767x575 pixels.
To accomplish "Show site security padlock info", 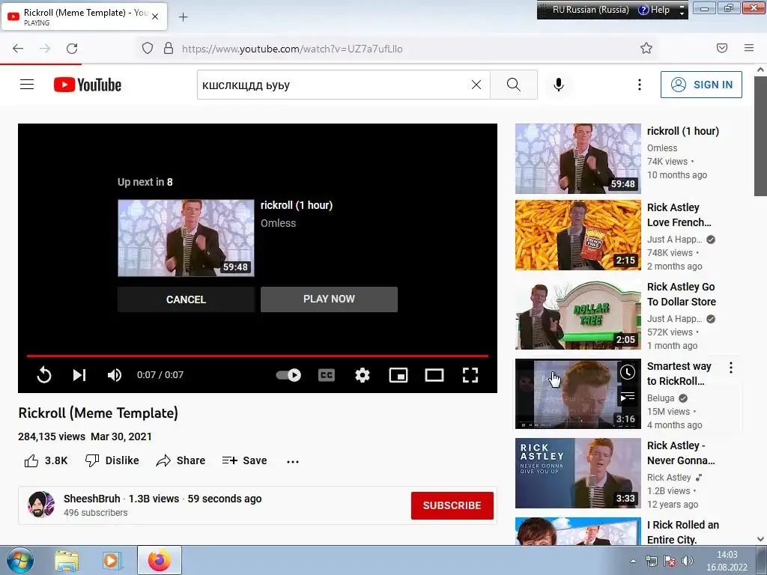I will 169,49.
